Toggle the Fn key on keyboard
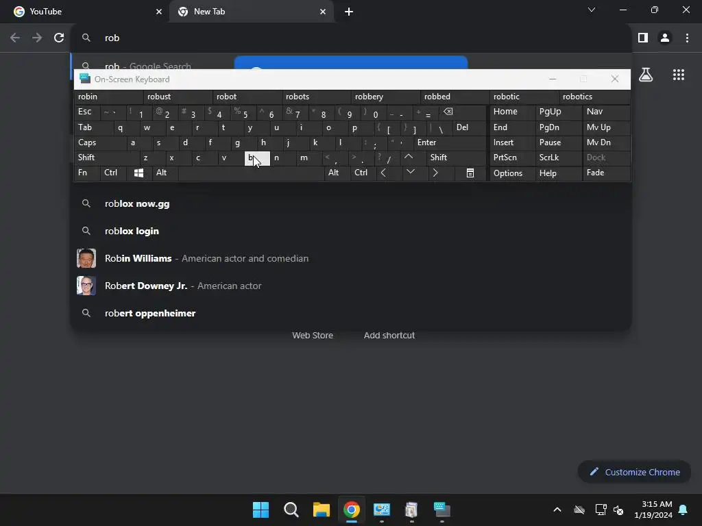 87,173
